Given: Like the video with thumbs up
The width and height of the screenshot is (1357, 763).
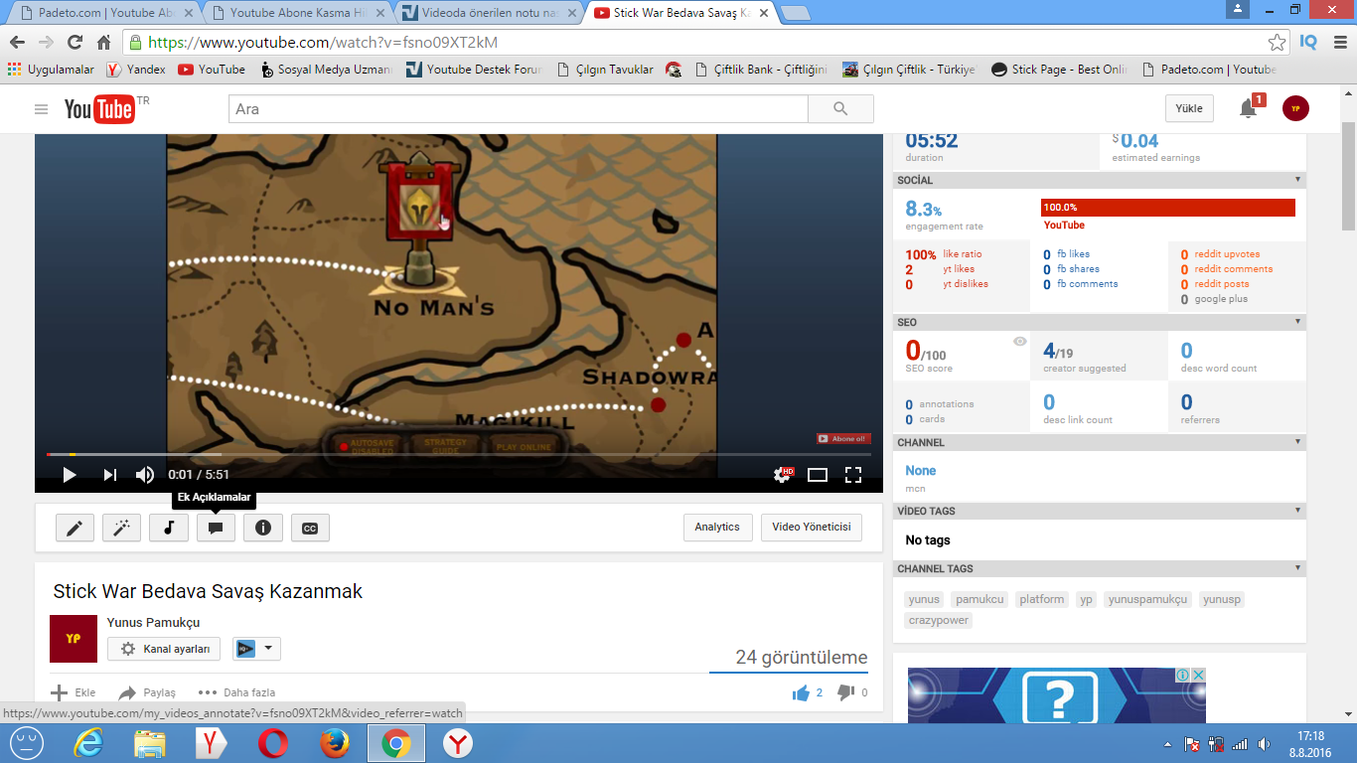Looking at the screenshot, I should pos(801,692).
